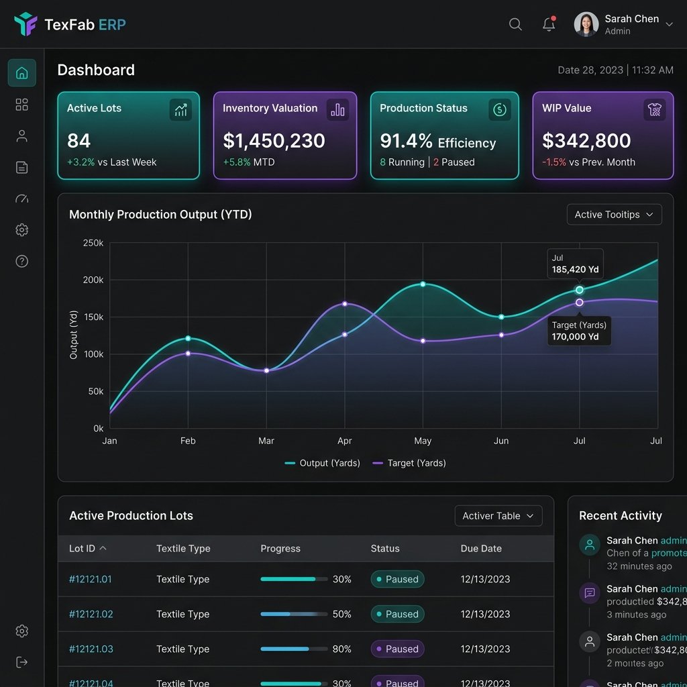Open search with the magnifier icon

coord(515,24)
